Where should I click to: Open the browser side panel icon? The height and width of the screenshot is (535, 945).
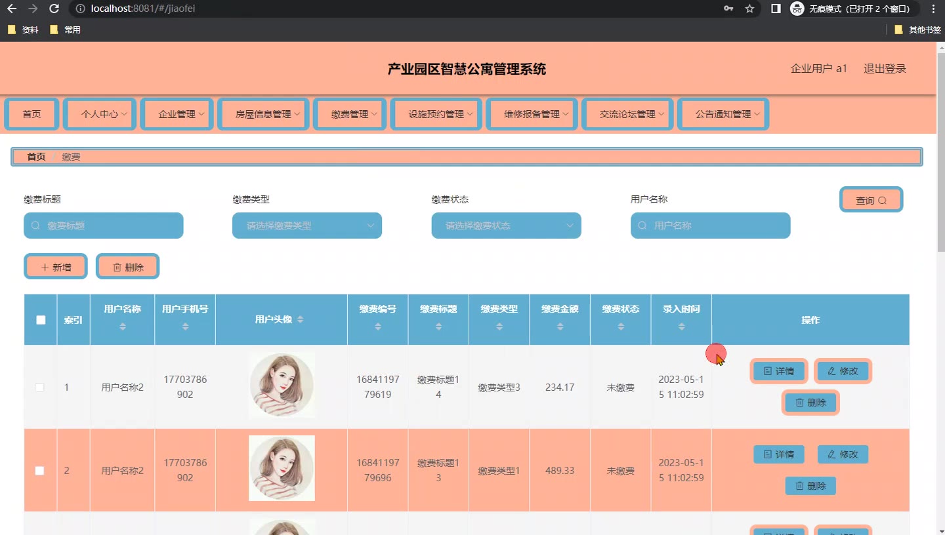pos(775,9)
